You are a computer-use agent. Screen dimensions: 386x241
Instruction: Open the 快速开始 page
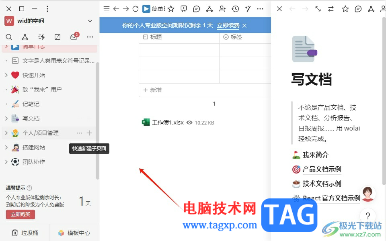coord(34,75)
